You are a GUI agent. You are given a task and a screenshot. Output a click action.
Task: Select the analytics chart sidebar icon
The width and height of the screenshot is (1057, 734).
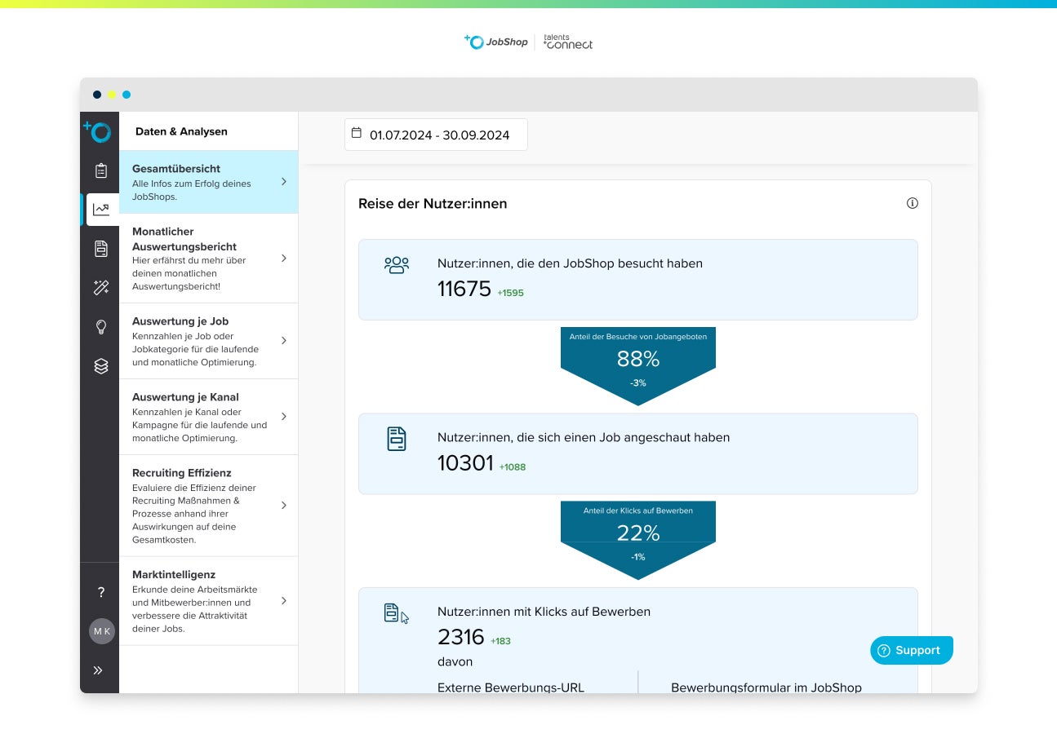(x=101, y=210)
